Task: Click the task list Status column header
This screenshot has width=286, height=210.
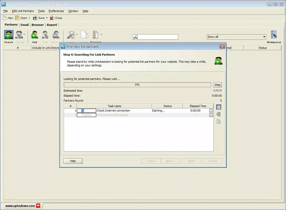Action: tap(167, 106)
